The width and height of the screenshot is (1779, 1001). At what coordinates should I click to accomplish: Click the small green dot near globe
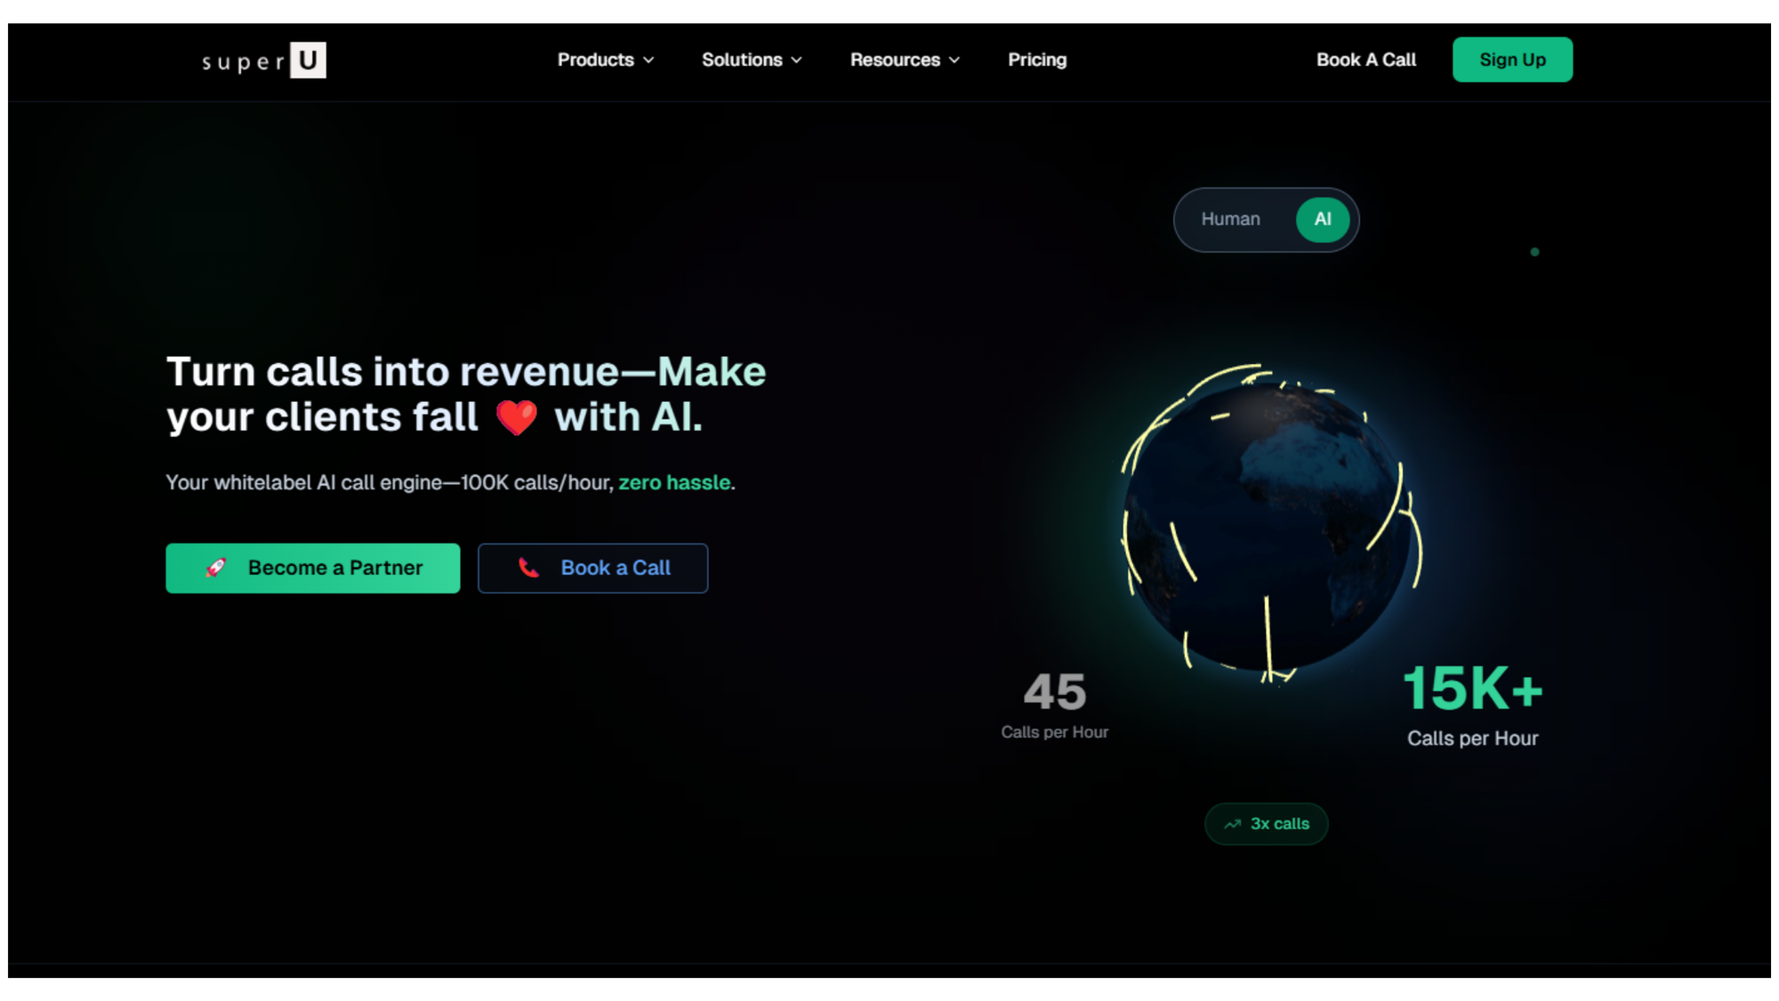coord(1534,252)
